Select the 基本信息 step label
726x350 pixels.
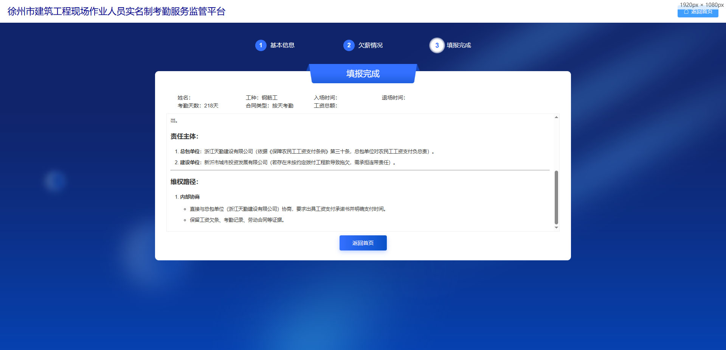(282, 45)
